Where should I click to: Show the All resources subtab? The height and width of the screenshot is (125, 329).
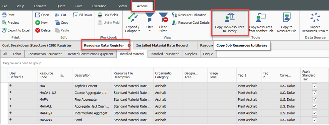point(5,54)
